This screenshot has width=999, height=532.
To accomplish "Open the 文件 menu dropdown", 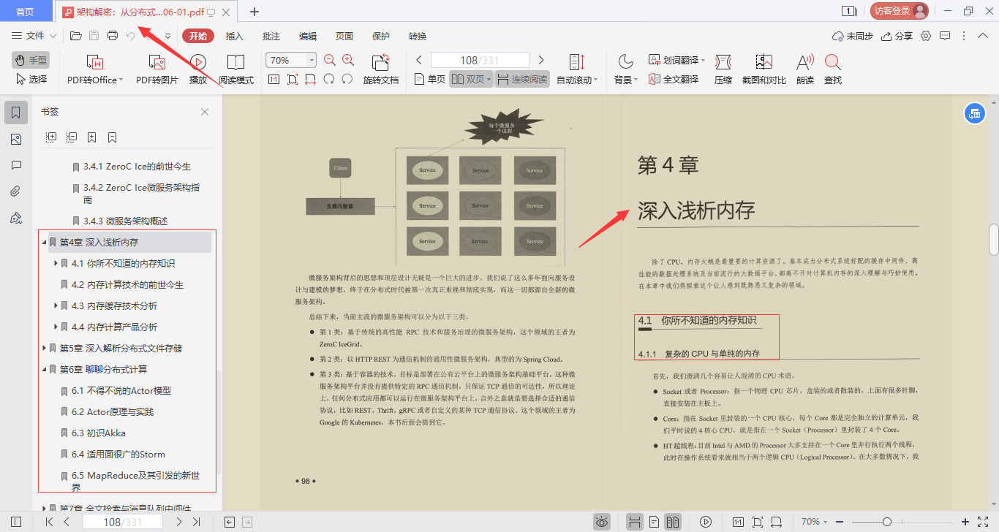I will (34, 36).
